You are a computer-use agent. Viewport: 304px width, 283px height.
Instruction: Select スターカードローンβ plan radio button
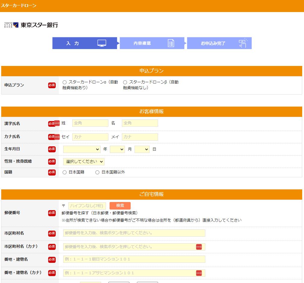point(125,82)
